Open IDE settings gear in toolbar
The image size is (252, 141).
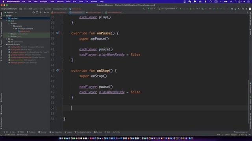click(x=246, y=9)
